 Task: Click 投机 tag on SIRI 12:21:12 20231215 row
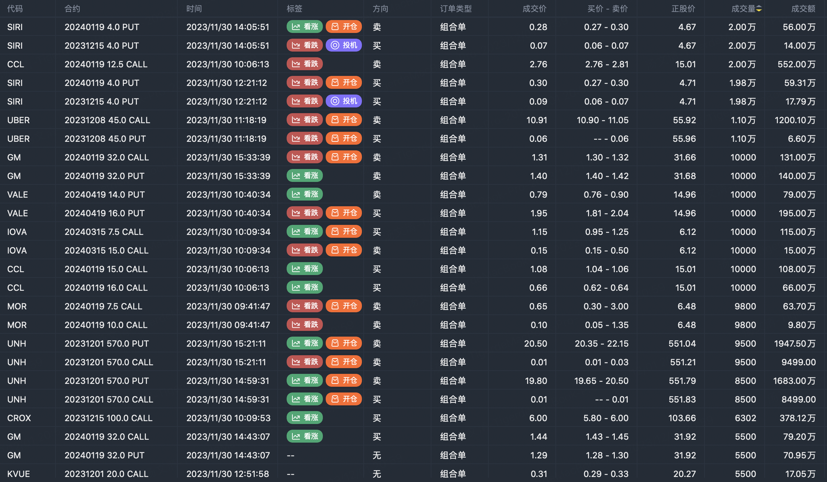(344, 101)
